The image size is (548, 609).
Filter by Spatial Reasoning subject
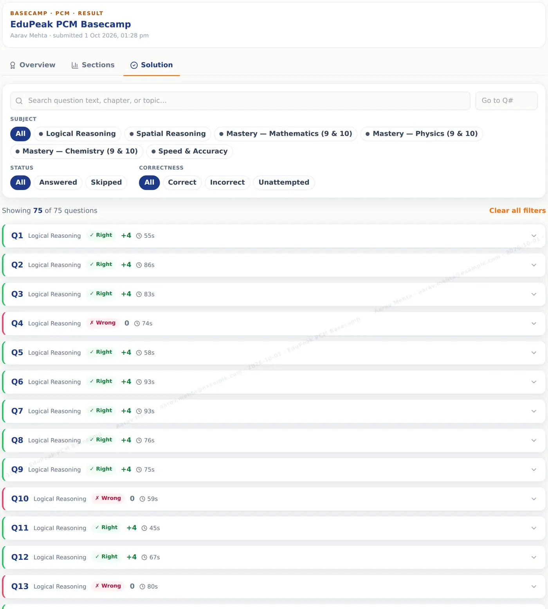click(x=168, y=134)
